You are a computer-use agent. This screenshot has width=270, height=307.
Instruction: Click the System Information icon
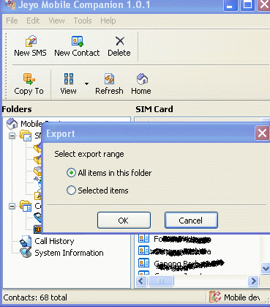pos(26,253)
